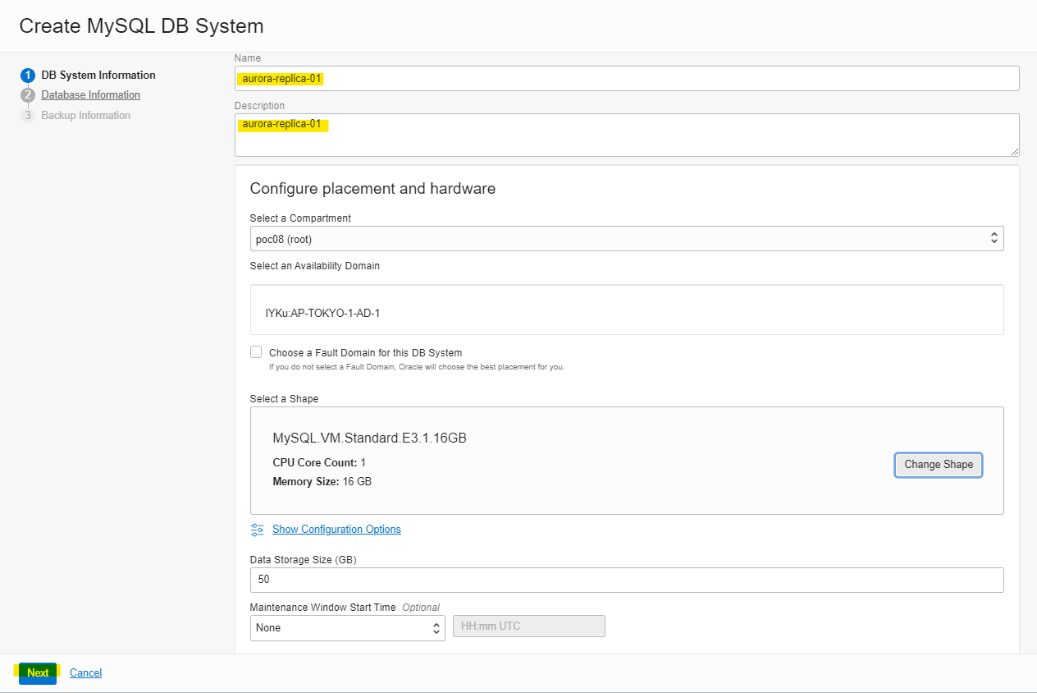1037x693 pixels.
Task: Click the Cancel link
Action: (85, 673)
